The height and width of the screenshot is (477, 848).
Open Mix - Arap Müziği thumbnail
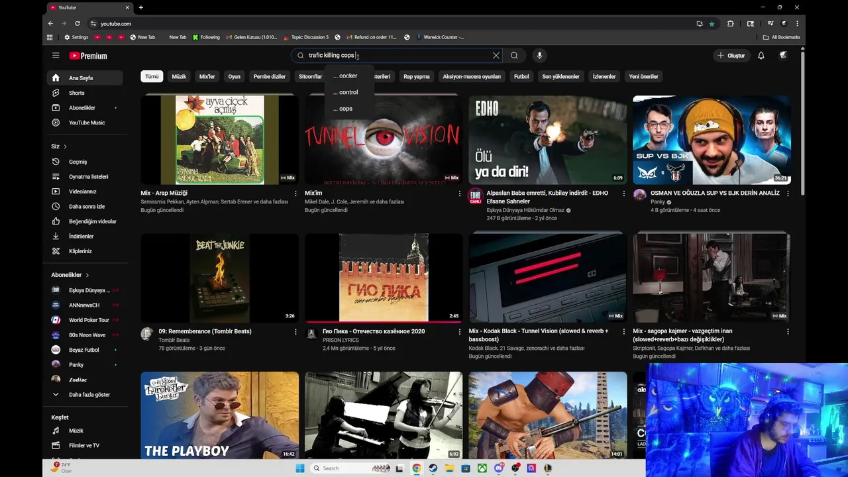pos(219,140)
